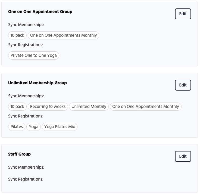The image size is (200, 195).
Task: Click Sync Memberships label in Staff Group
Action: click(x=26, y=167)
